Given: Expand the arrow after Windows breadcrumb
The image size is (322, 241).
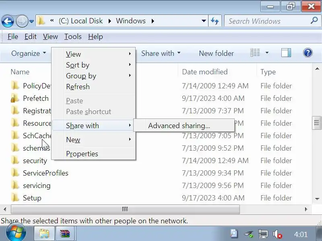Looking at the screenshot, I should [x=153, y=21].
